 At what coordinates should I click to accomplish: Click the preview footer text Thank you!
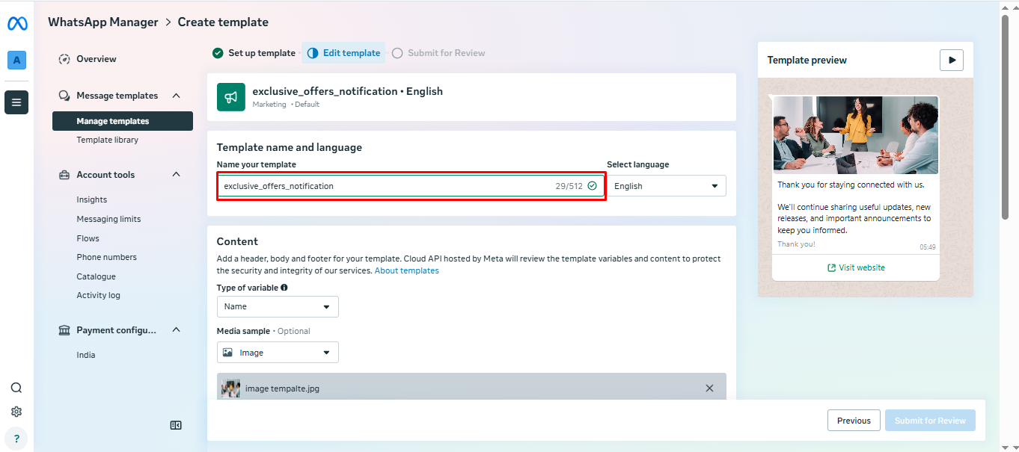[x=796, y=244]
